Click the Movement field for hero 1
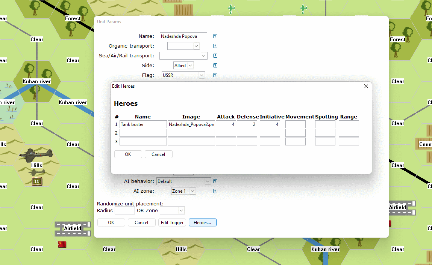The height and width of the screenshot is (265, 432). (295, 124)
